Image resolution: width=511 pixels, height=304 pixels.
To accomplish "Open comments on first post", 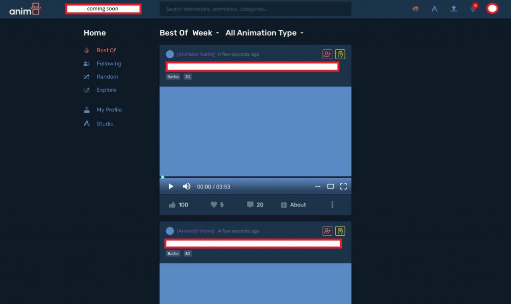I will (x=255, y=204).
